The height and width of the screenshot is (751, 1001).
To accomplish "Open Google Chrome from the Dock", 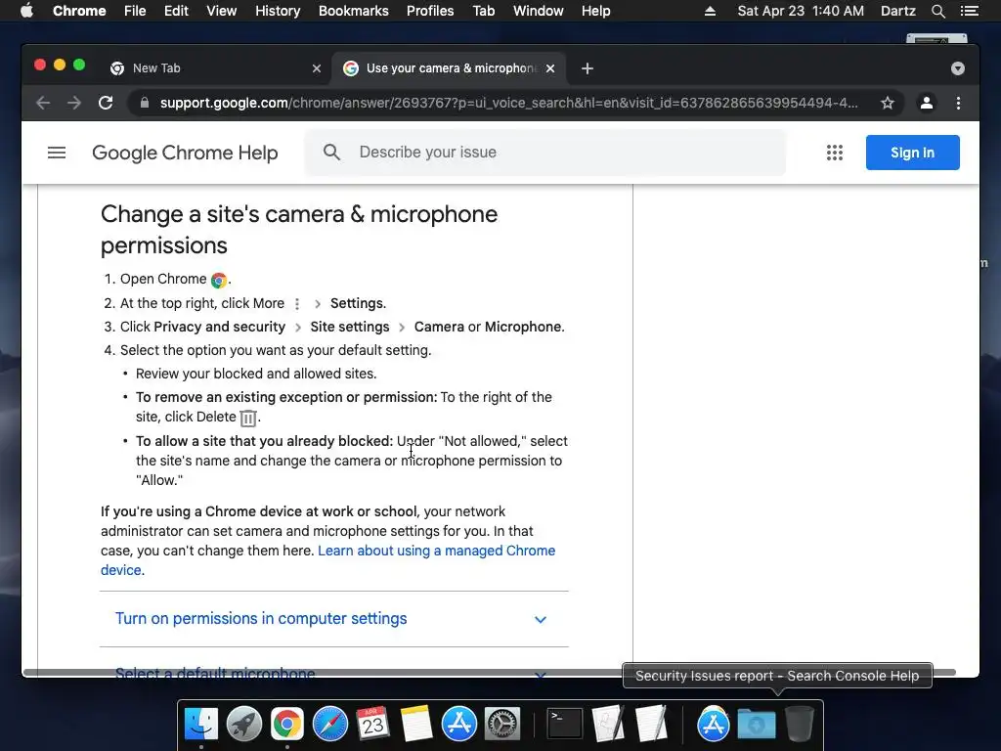I will 286,725.
